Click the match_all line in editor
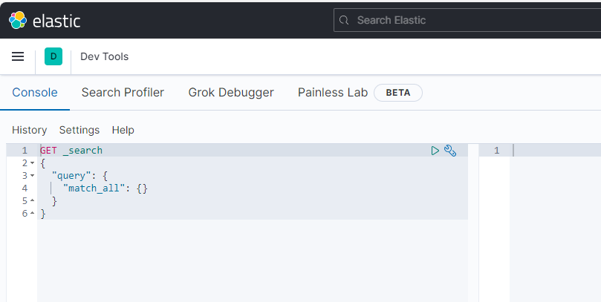Screen dimensions: 601x302 pyautogui.click(x=105, y=188)
